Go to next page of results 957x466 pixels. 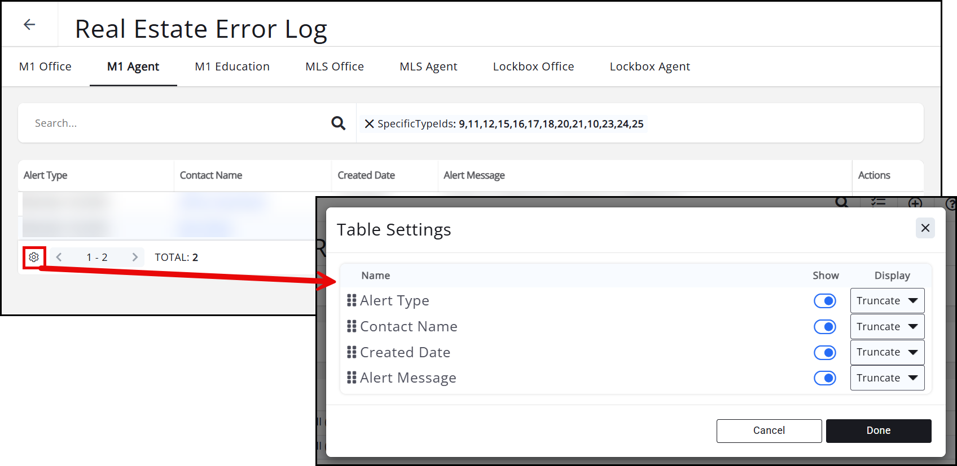click(x=135, y=257)
